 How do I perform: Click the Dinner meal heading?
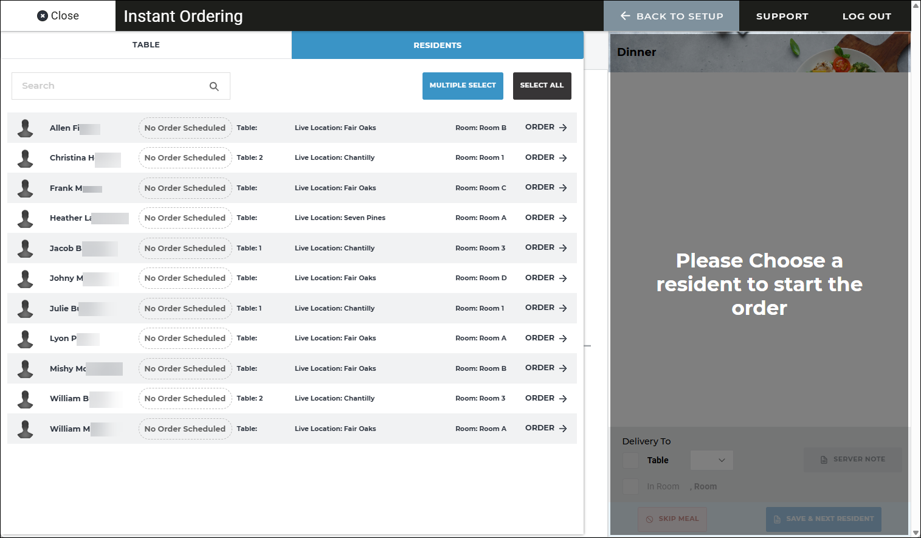coord(636,52)
